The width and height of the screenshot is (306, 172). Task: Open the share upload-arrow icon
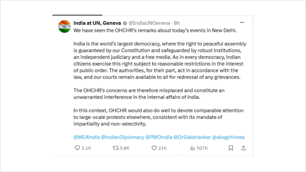tap(244, 148)
